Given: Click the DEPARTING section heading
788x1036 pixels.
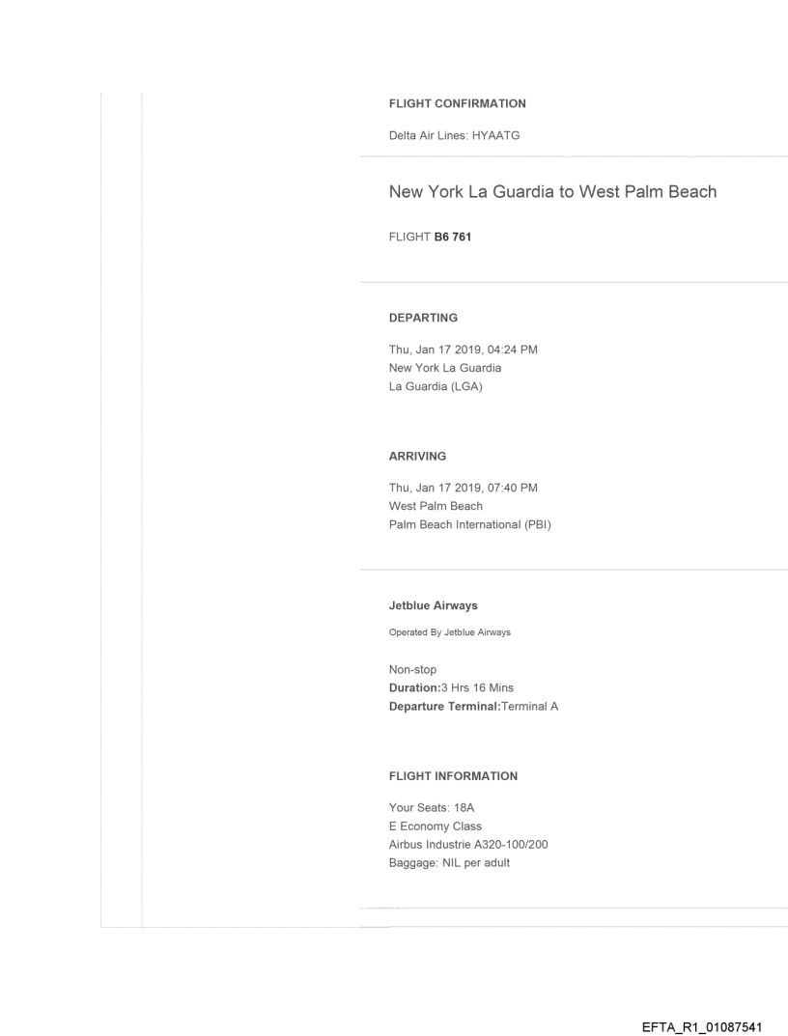Looking at the screenshot, I should 423,317.
